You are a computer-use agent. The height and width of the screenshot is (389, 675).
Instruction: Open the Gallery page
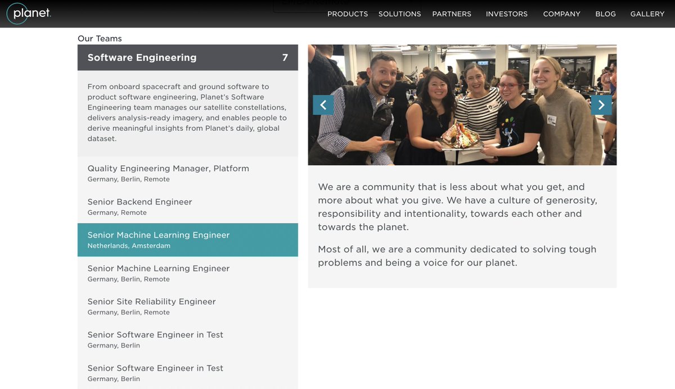[647, 14]
